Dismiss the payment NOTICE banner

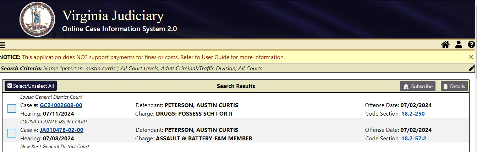[471, 57]
